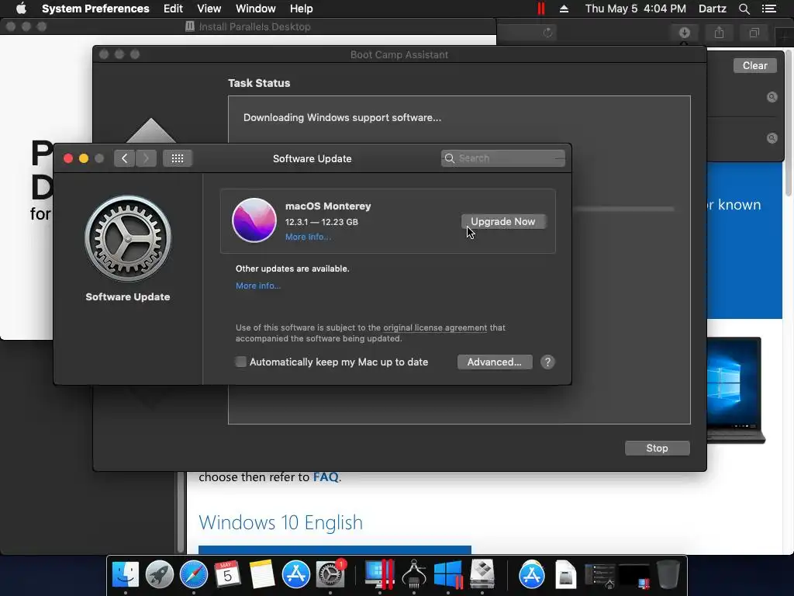Click Install Parallels Desktop window title
Image resolution: width=794 pixels, height=596 pixels.
[254, 27]
